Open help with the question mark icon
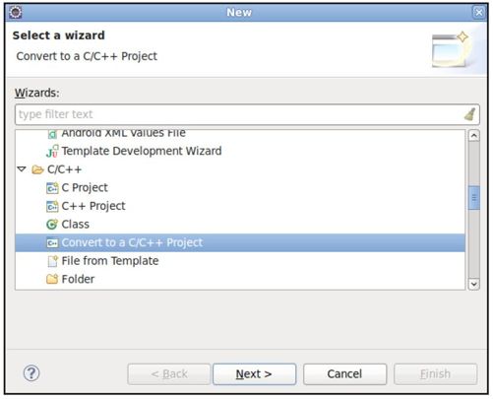Viewport: 493px width, 399px height. click(31, 373)
